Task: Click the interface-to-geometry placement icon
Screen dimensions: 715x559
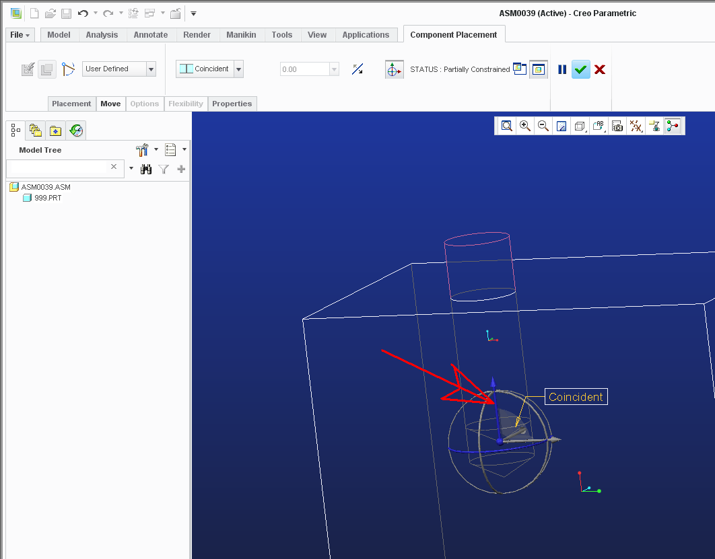Action: [28, 69]
